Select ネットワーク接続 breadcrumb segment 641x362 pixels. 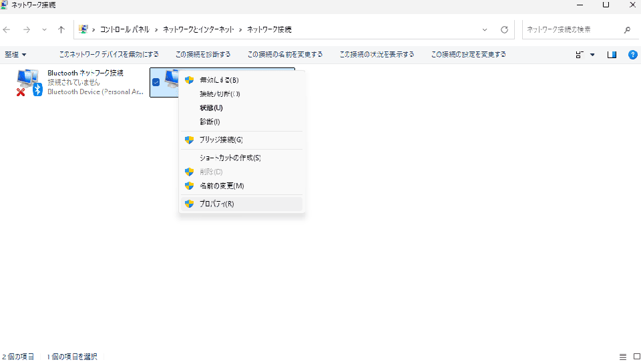pyautogui.click(x=269, y=29)
